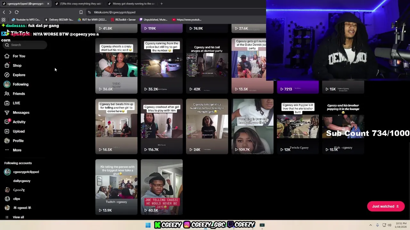Open network settings from the tray
The image size is (410, 230).
pyautogui.click(x=384, y=225)
